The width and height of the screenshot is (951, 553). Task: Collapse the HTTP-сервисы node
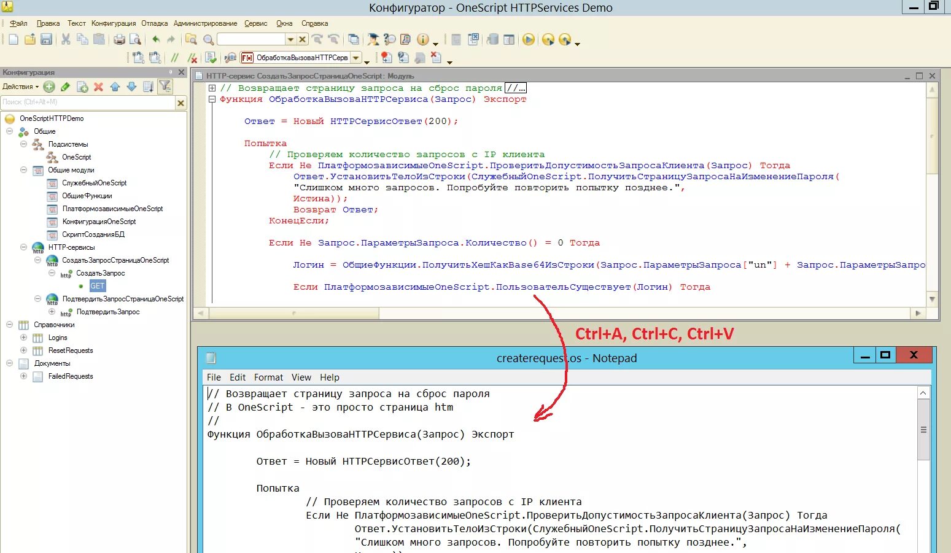point(23,247)
